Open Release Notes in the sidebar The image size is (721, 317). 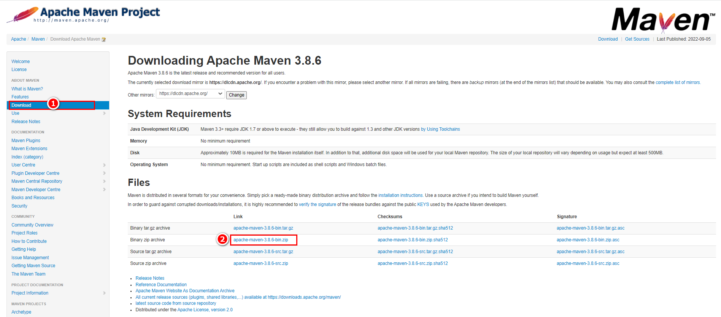pyautogui.click(x=26, y=122)
